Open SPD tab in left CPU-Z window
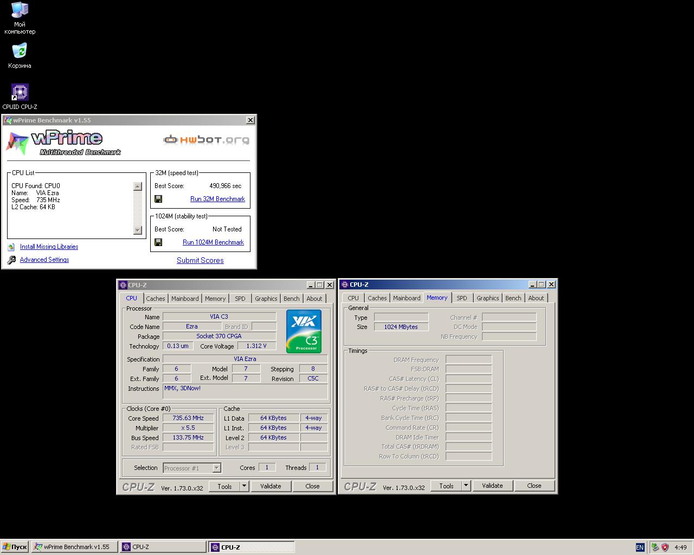 [240, 299]
